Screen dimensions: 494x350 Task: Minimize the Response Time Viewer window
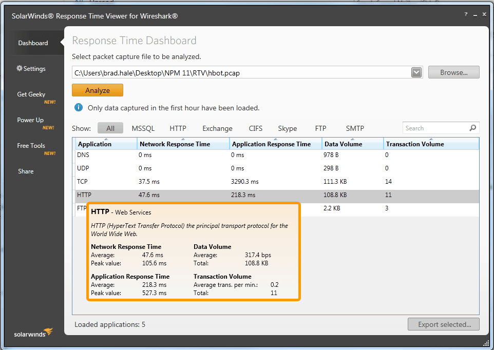(x=475, y=15)
